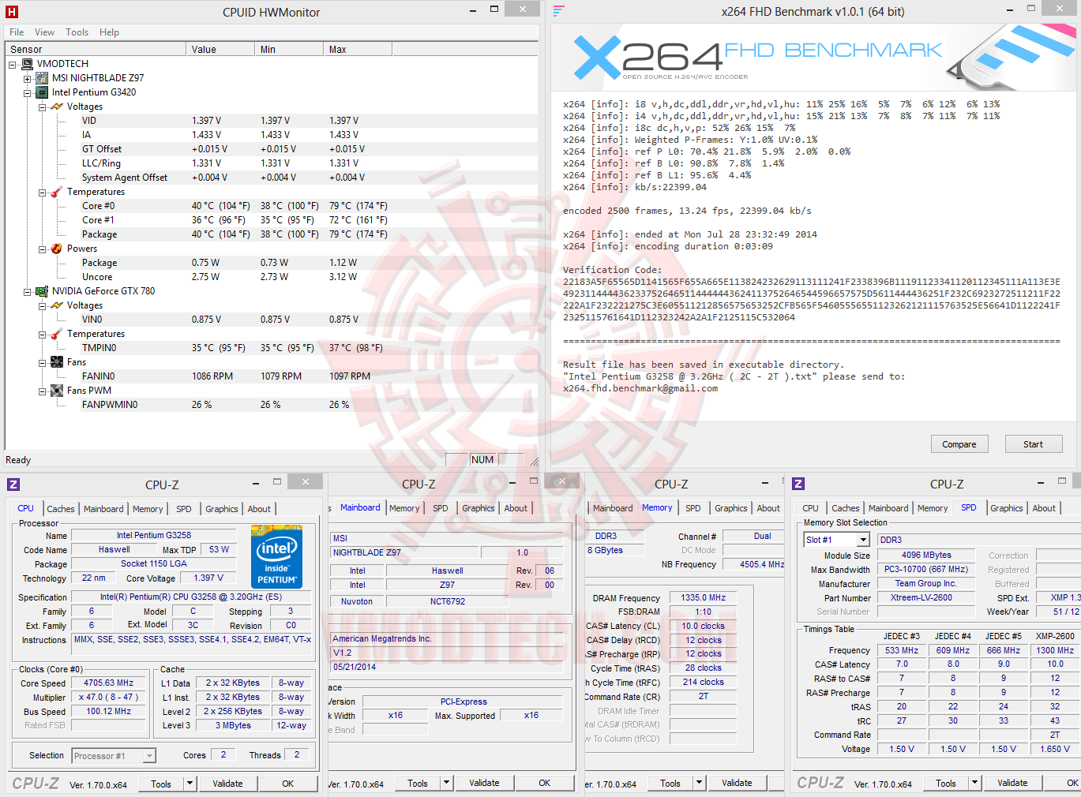
Task: Expand the MSI NIGHTBLADE Z97 node
Action: (x=28, y=78)
